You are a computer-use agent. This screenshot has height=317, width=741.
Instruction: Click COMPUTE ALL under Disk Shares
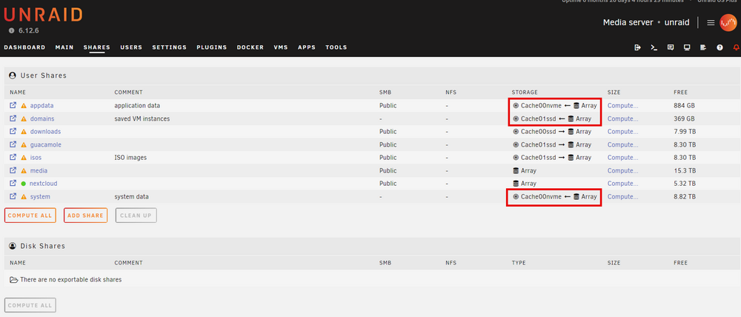[30, 305]
